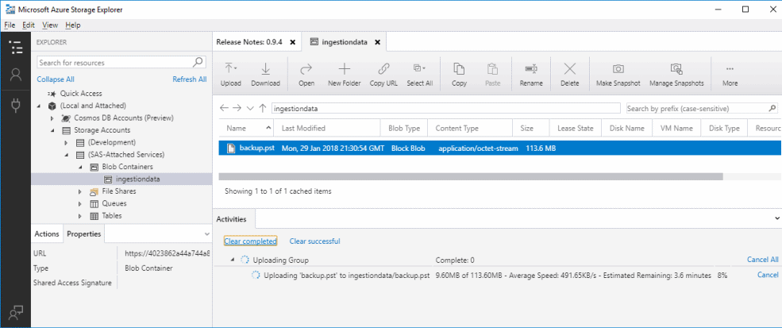Click the Copy URL toolbar button

click(383, 75)
